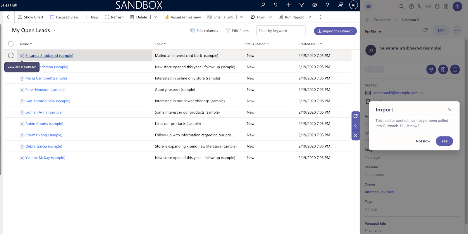Open the AJ user account avatar
Viewport: 468px width, 234px height.
pos(354,5)
